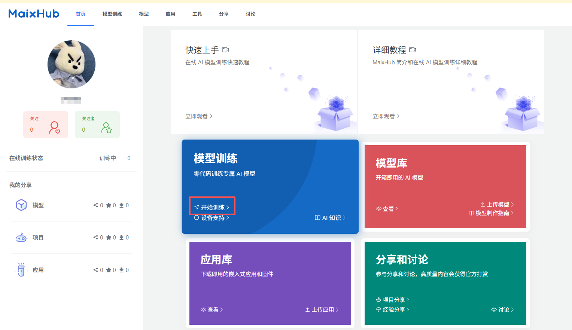The height and width of the screenshot is (330, 572).
Task: Open the 模型训练 navigation tab
Action: click(x=112, y=14)
